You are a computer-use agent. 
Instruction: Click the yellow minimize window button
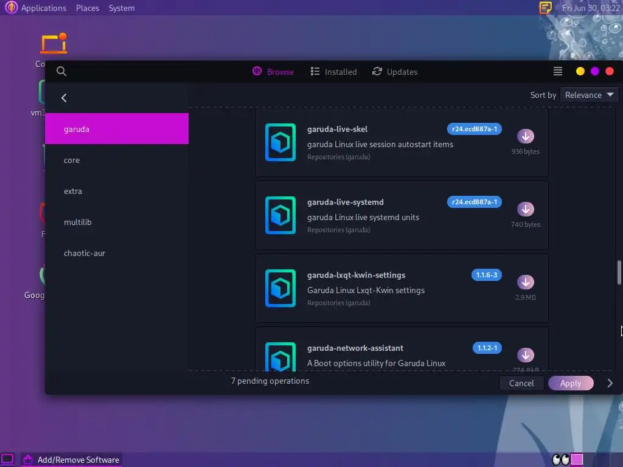(580, 71)
